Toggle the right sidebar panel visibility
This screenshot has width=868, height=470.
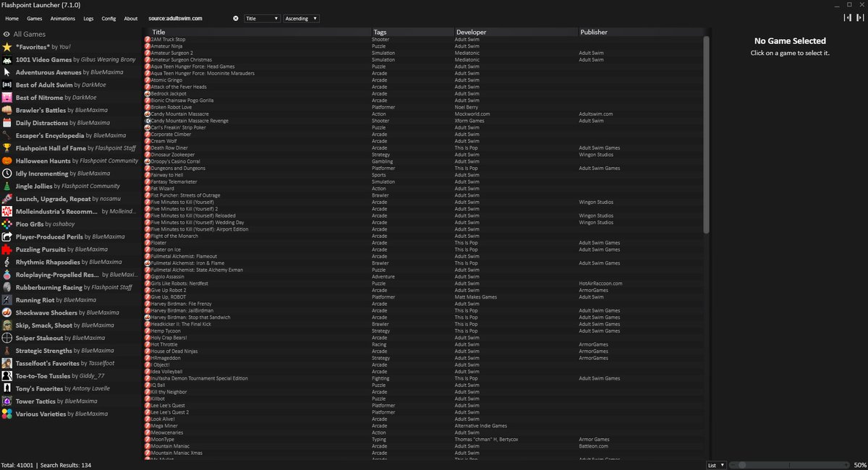(x=859, y=18)
